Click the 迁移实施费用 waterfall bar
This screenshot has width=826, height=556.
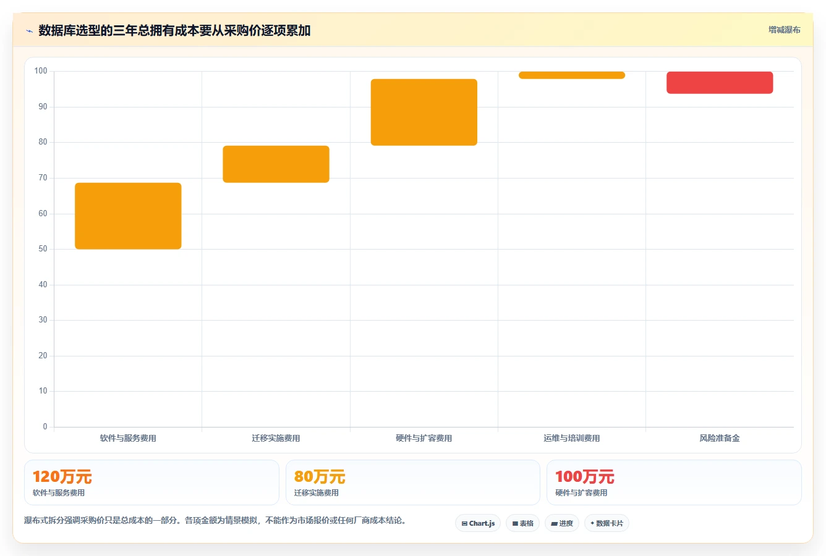(x=276, y=164)
